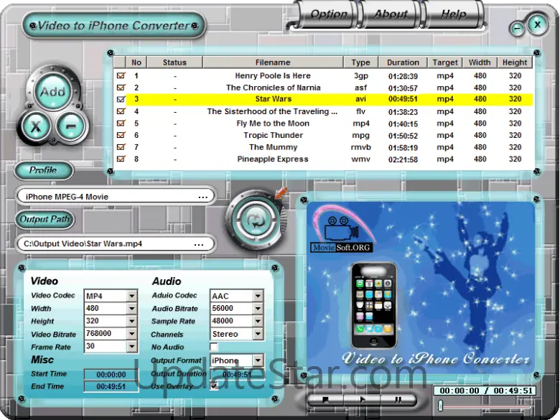The width and height of the screenshot is (560, 420).
Task: Click the iPhone preview image
Action: (373, 306)
